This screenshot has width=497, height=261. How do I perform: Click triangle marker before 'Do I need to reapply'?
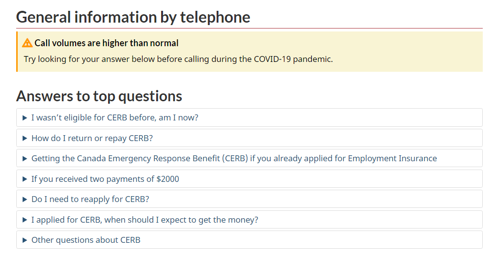[25, 200]
